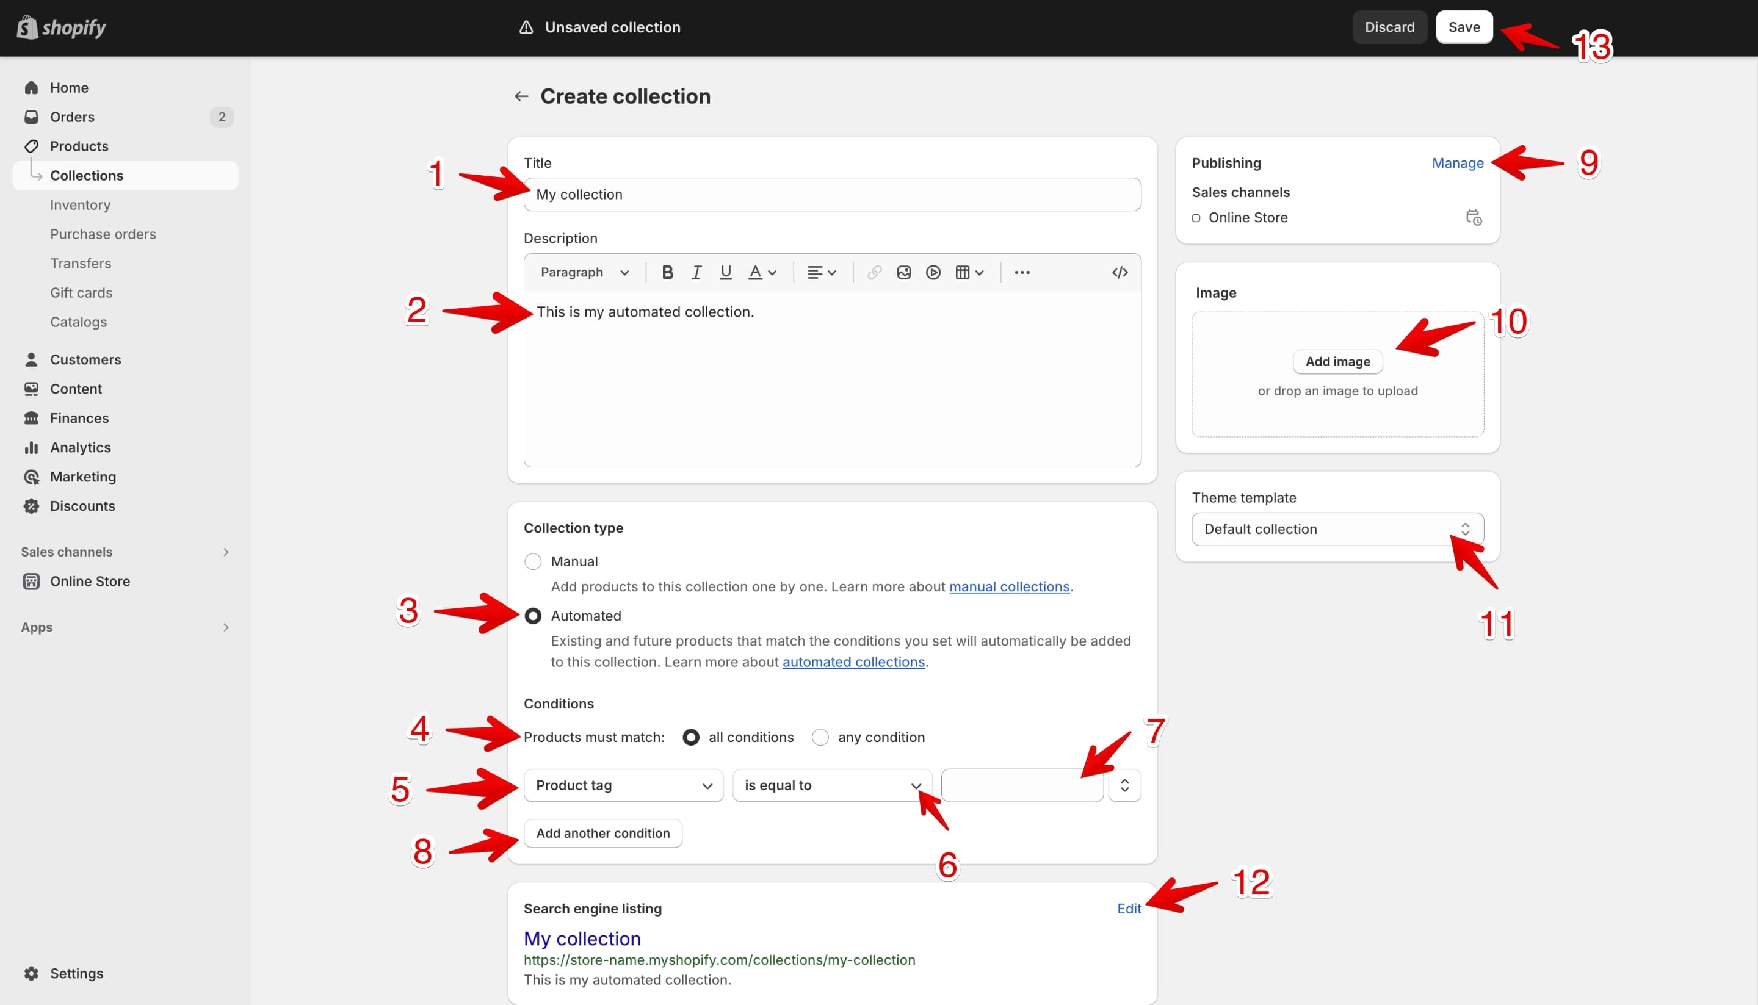The width and height of the screenshot is (1758, 1005).
Task: Click the Products tag icon in sidebar
Action: [x=31, y=146]
